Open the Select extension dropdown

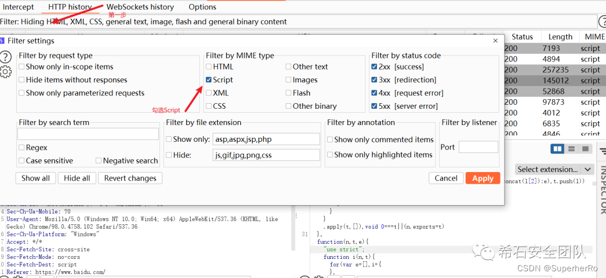554,169
